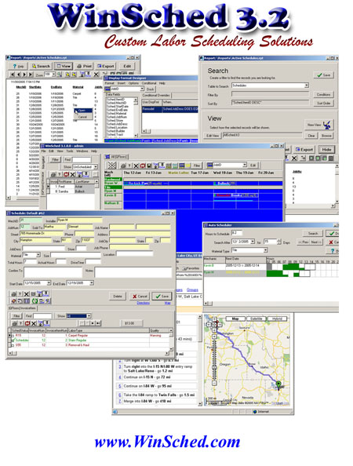This screenshot has width=353, height=466.
Task: Click the Filter button in WinSched navigator
Action: point(55,159)
